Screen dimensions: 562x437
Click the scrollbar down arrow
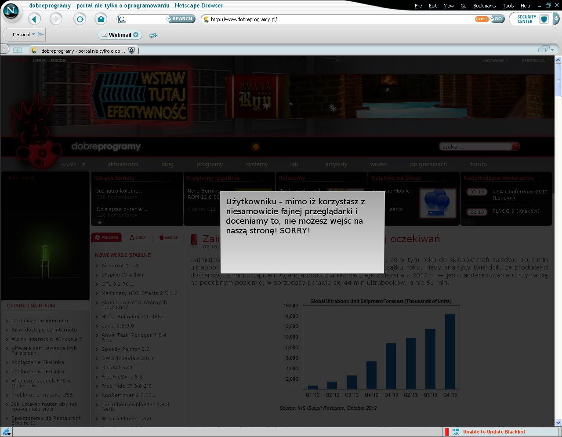558,423
